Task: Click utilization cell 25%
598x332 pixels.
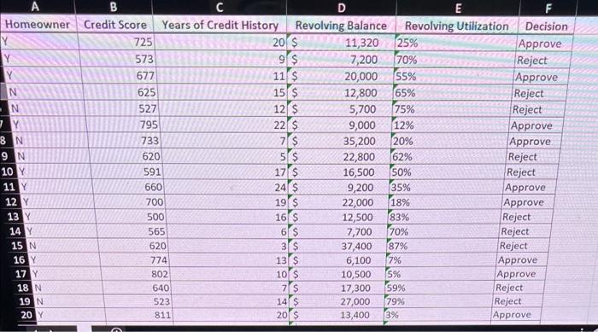Action: 456,43
